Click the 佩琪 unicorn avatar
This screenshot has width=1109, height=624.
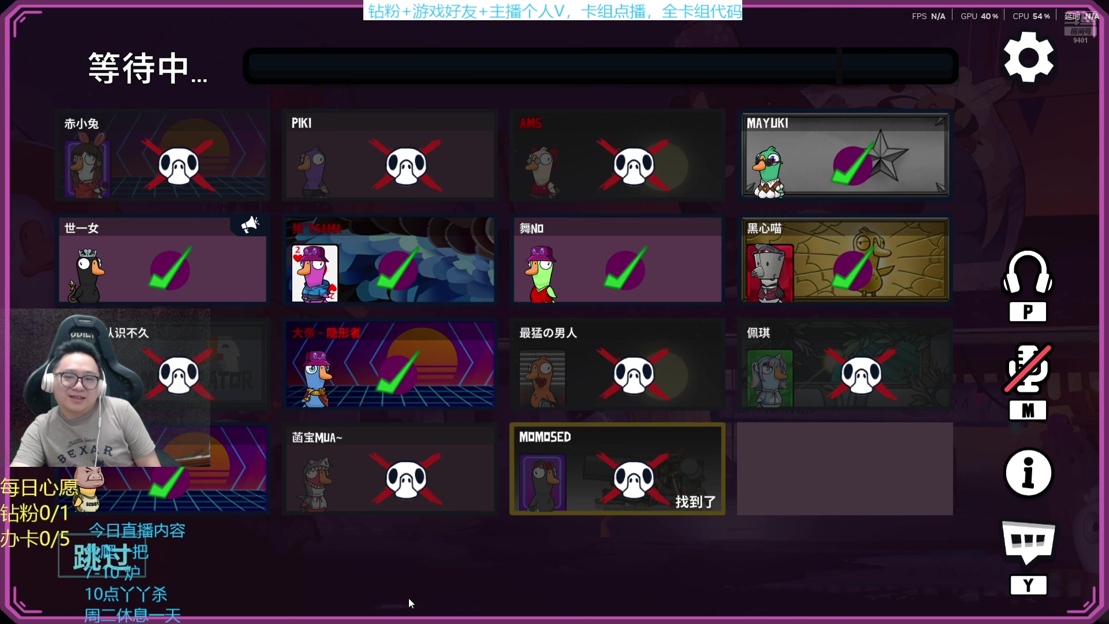coord(770,378)
